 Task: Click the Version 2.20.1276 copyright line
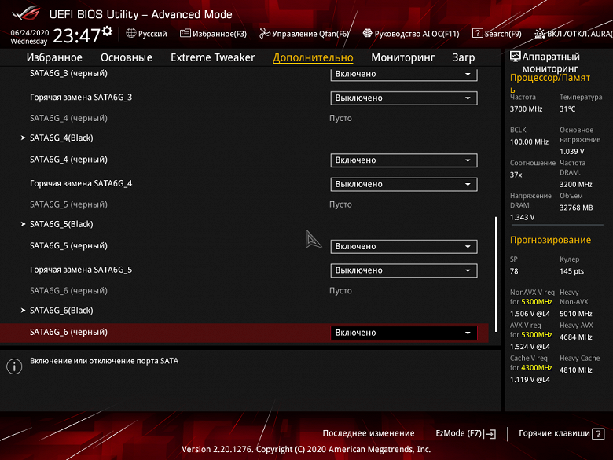pyautogui.click(x=306, y=450)
